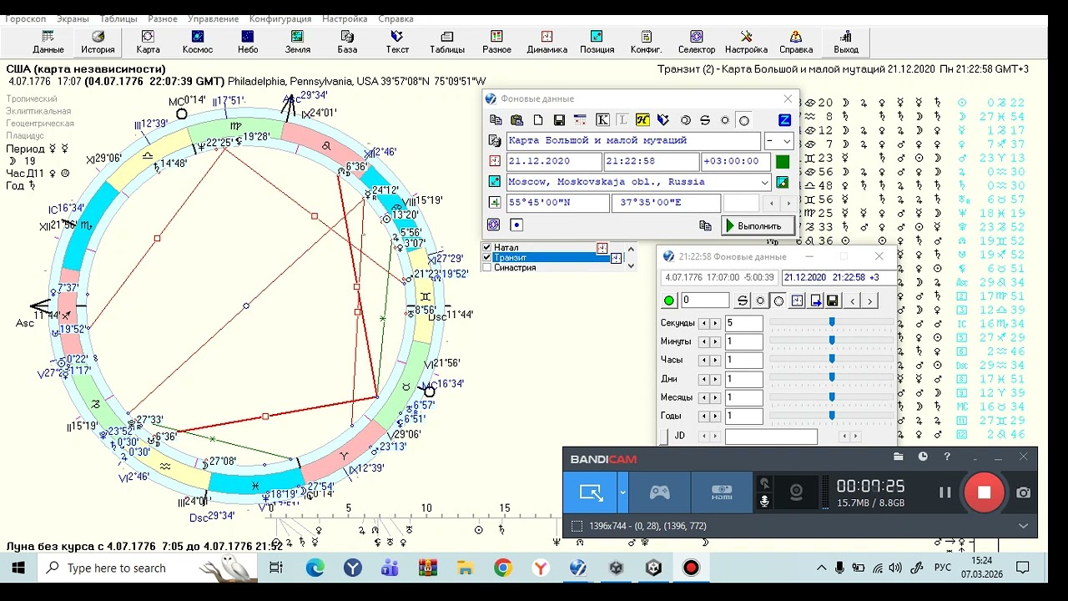Click the Секунды slider handle
Viewport: 1068px width, 601px height.
(x=832, y=322)
